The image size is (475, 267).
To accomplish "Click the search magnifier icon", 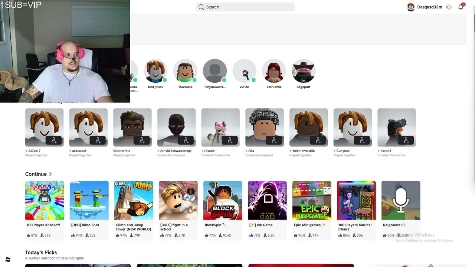I will coord(201,7).
